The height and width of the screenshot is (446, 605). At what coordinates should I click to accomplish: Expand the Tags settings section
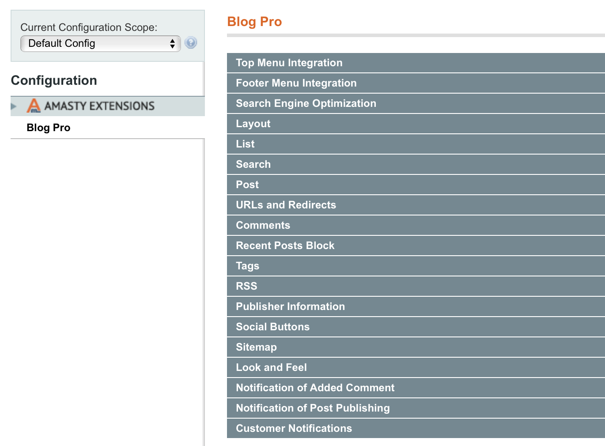pyautogui.click(x=247, y=266)
